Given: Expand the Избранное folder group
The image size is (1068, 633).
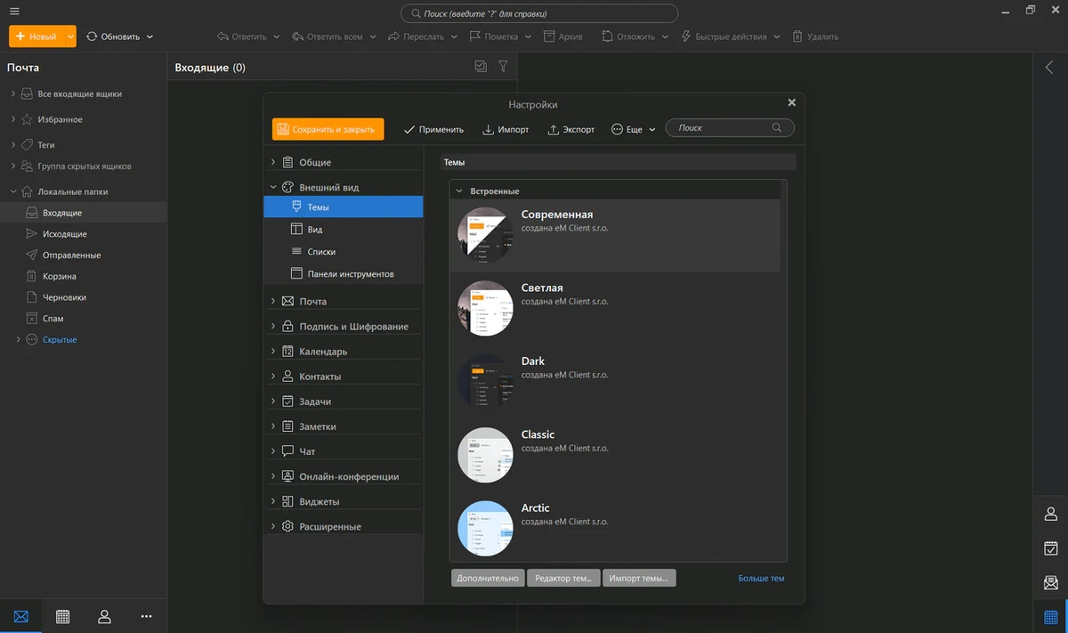Looking at the screenshot, I should (13, 119).
